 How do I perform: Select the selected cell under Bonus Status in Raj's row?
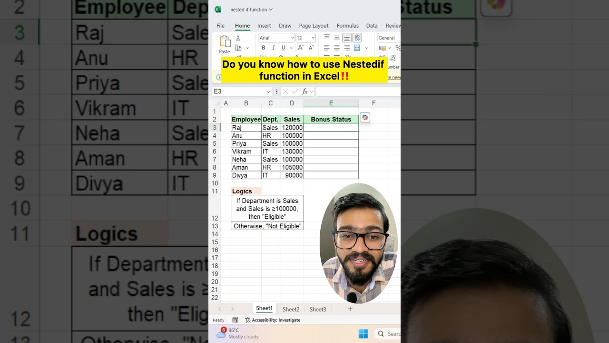click(331, 128)
